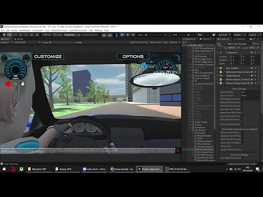Open the Layout dropdown
263x197 pixels.
(x=254, y=35)
